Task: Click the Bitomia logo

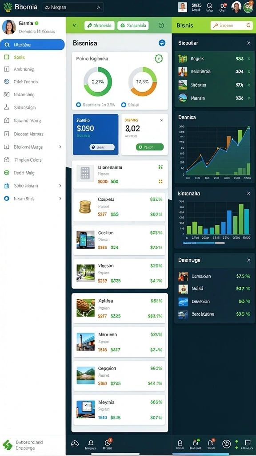Action: (20, 7)
